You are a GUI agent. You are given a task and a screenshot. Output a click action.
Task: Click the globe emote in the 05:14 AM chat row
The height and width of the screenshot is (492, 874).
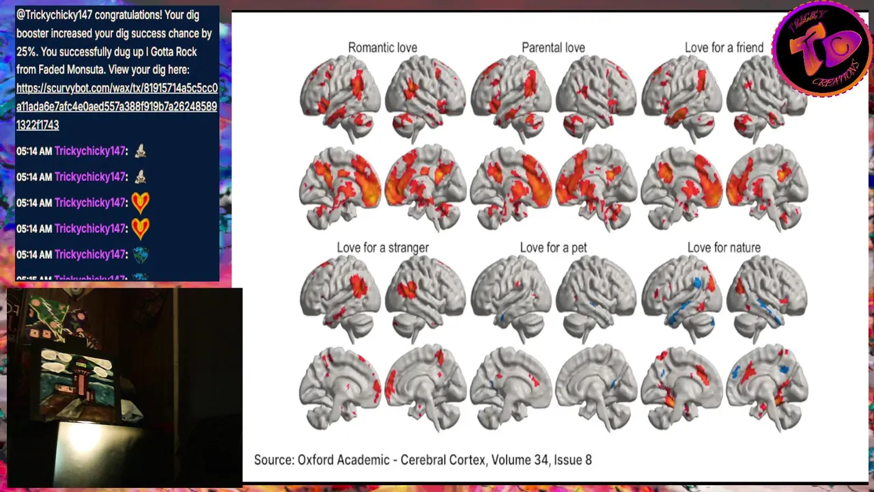pyautogui.click(x=140, y=254)
